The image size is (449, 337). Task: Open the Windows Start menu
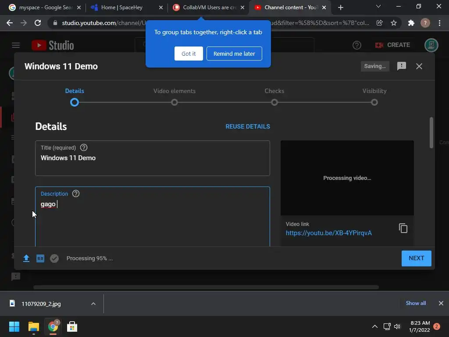tap(14, 326)
